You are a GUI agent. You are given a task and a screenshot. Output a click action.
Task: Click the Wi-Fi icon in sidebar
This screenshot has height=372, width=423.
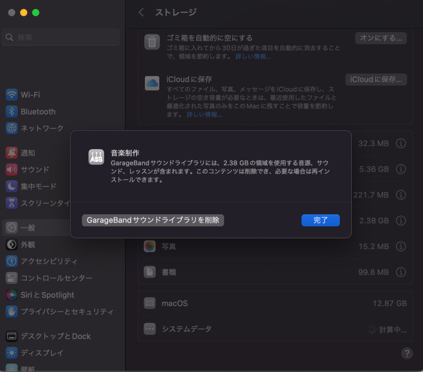point(12,95)
